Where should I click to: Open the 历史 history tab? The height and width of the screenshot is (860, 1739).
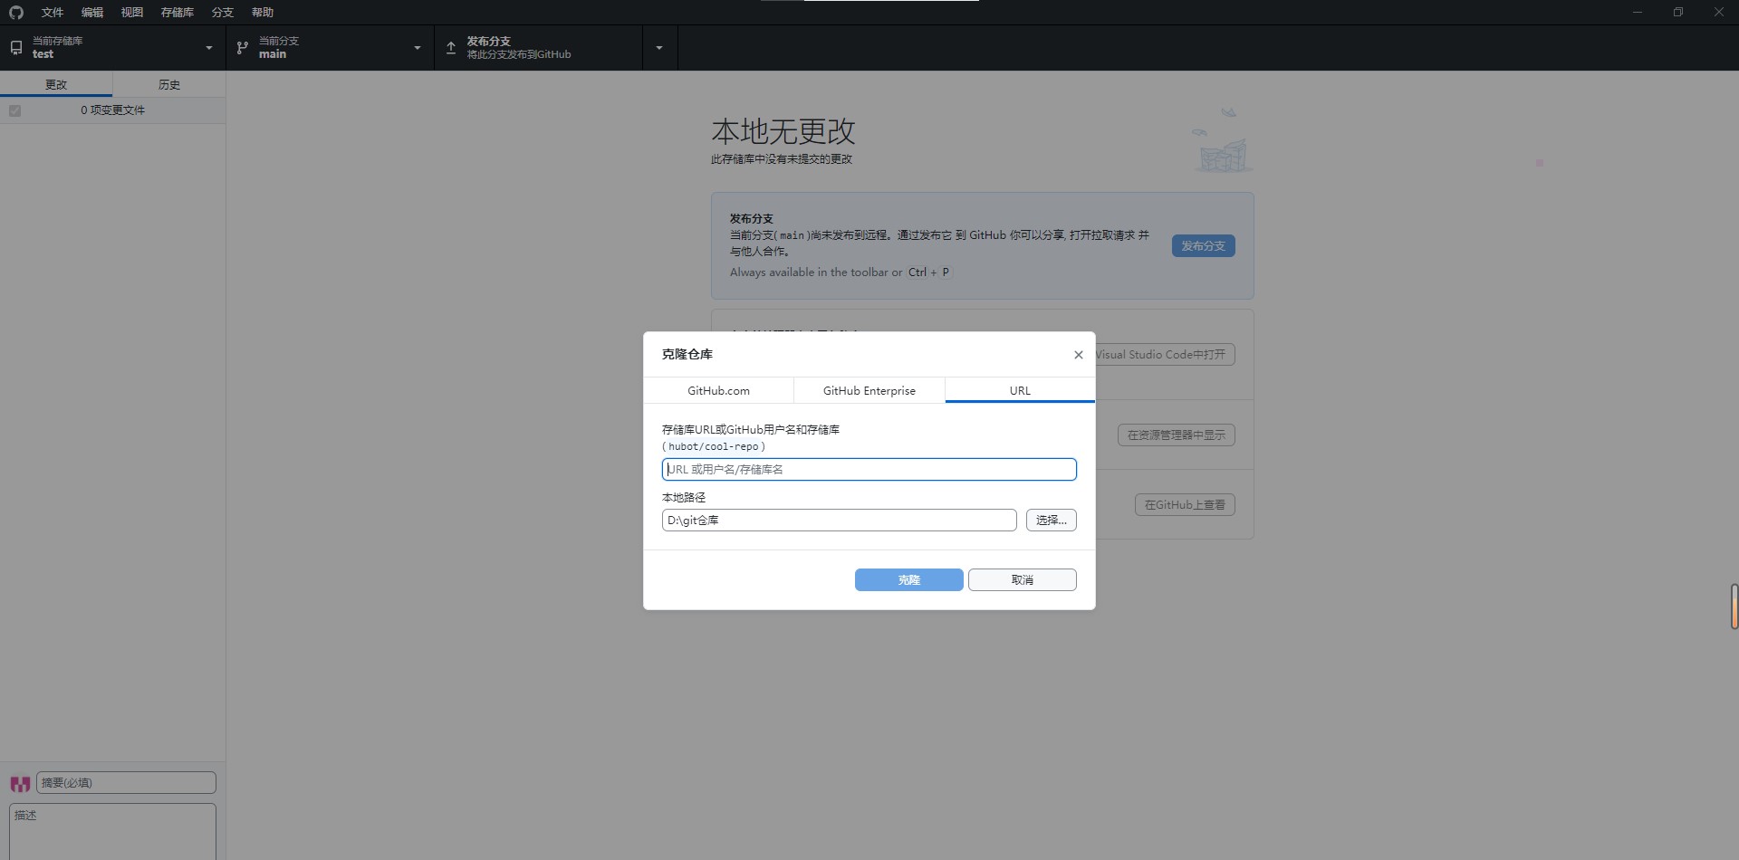click(169, 84)
